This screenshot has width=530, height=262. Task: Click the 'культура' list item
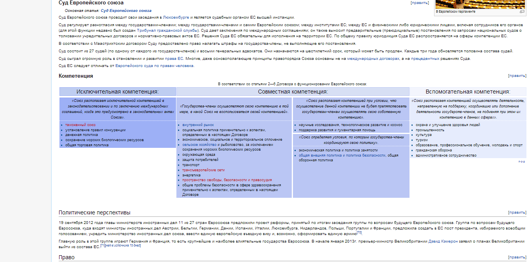tap(424, 135)
